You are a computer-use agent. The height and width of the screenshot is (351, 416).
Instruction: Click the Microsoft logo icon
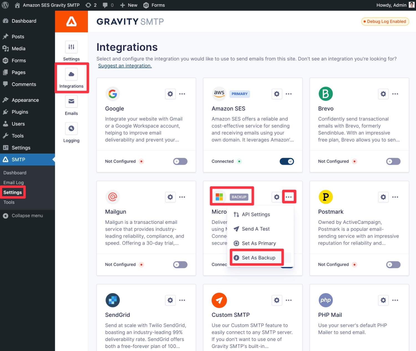click(x=219, y=197)
